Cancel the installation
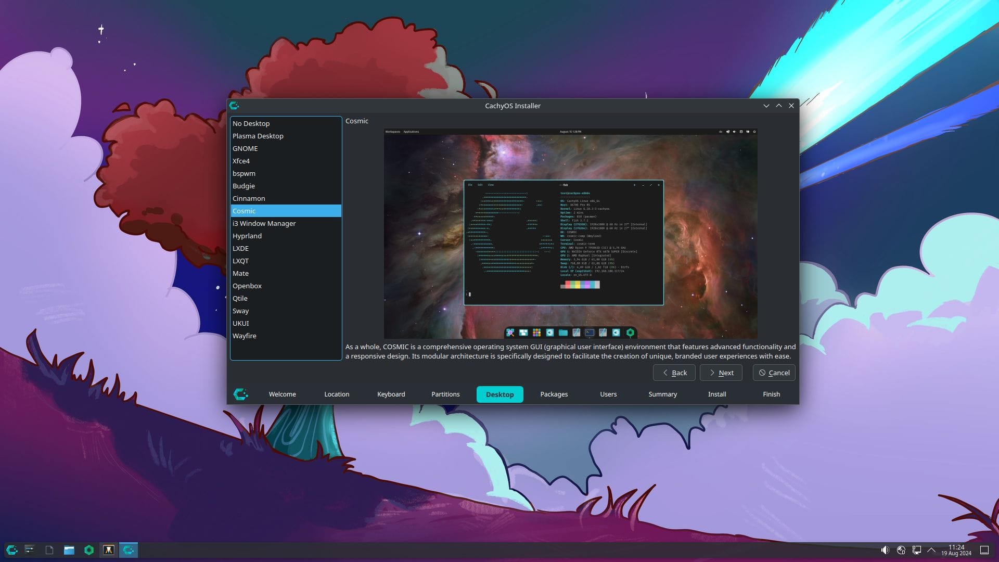This screenshot has height=562, width=999. coord(774,373)
